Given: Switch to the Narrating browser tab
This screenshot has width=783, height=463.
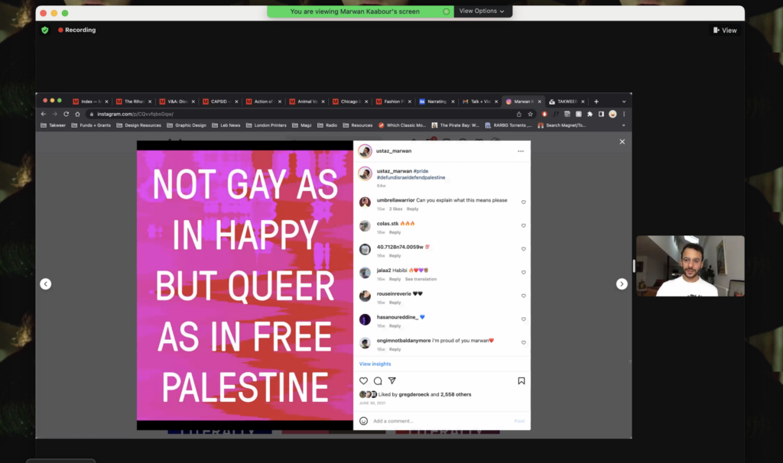Looking at the screenshot, I should (x=436, y=102).
